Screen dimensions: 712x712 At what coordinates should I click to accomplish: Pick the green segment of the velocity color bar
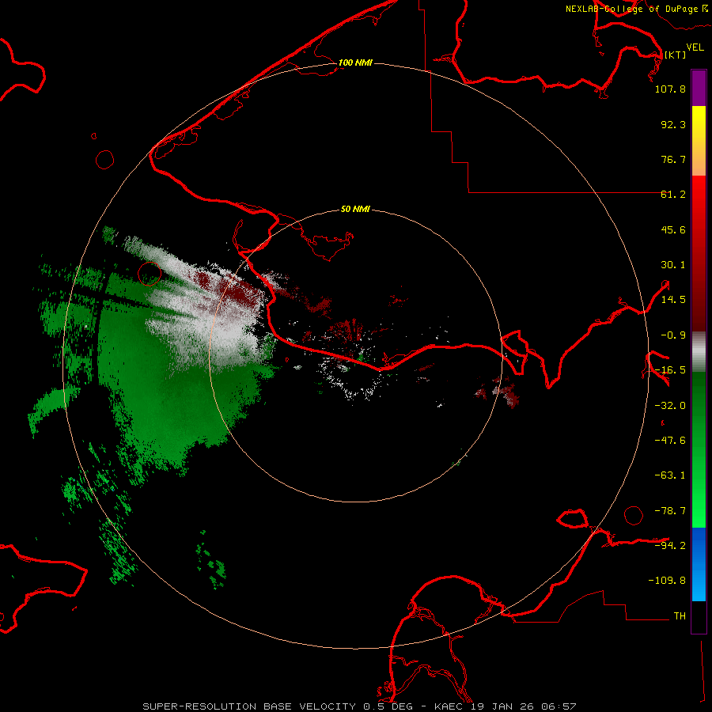point(699,449)
